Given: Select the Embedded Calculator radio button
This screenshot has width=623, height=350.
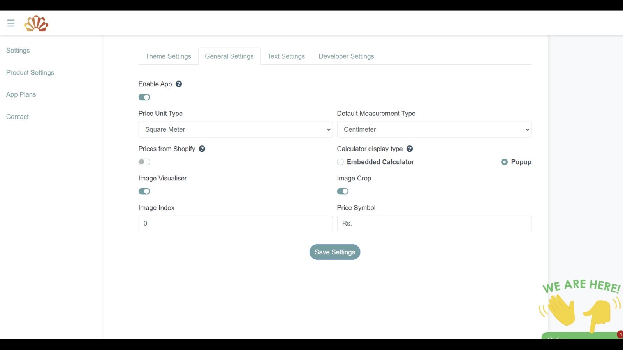Looking at the screenshot, I should coord(340,162).
